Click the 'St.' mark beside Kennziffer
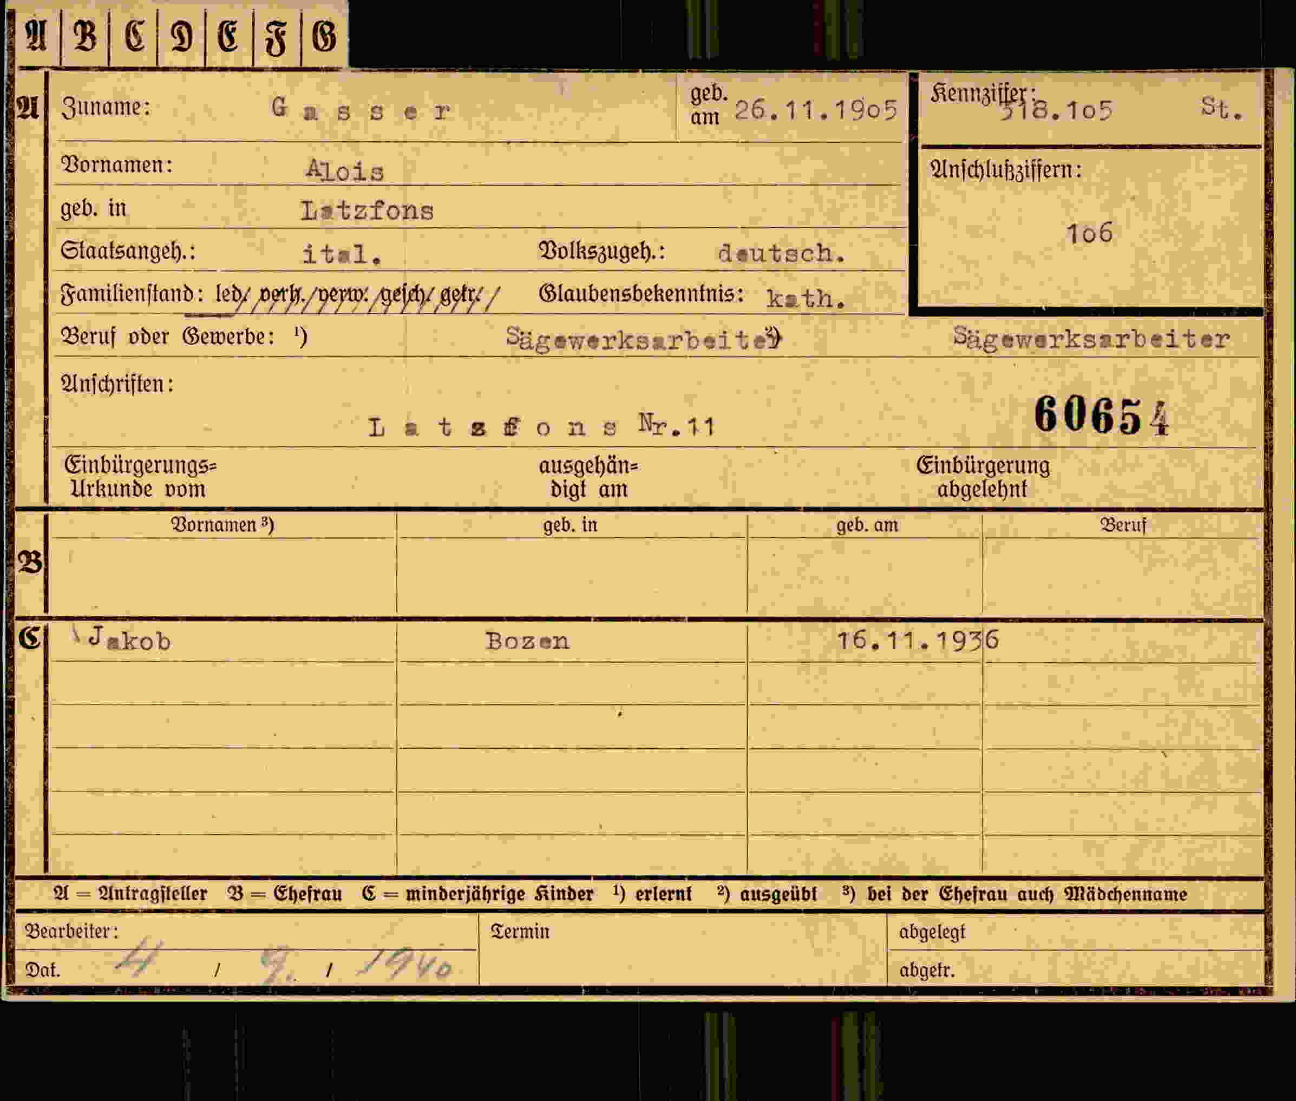 pyautogui.click(x=1222, y=107)
